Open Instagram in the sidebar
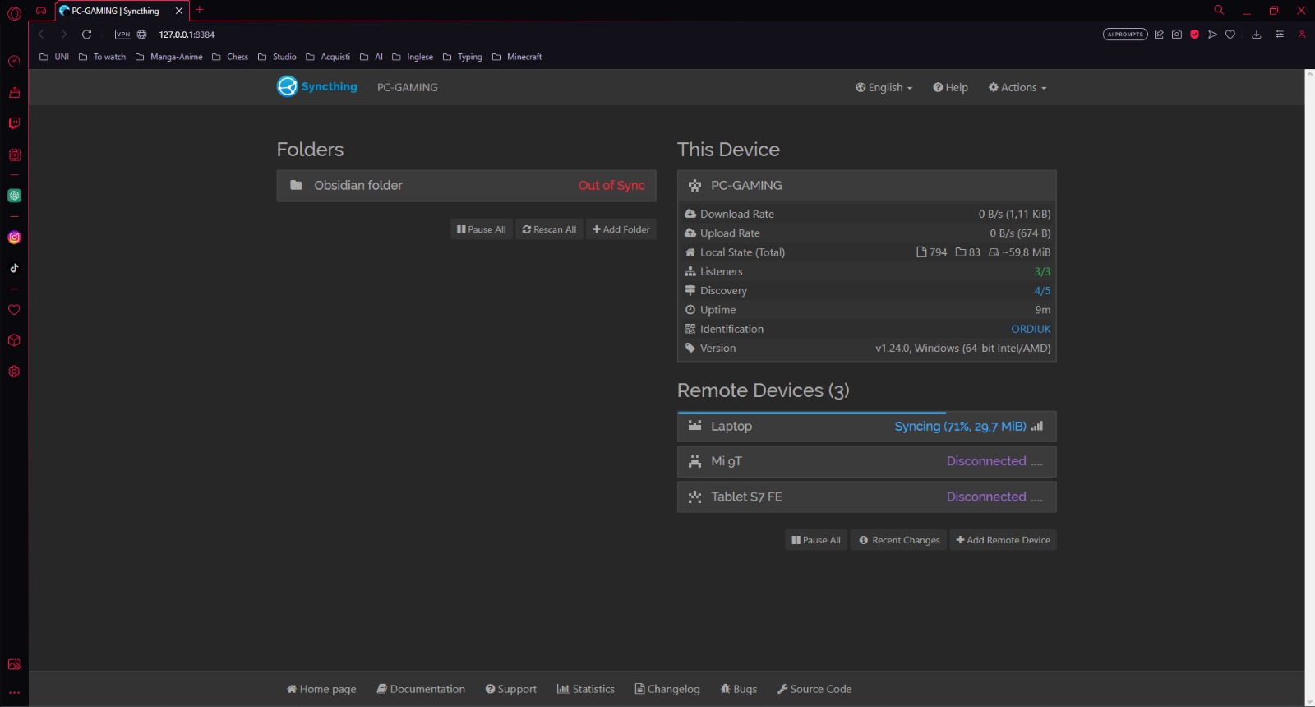The width and height of the screenshot is (1315, 707). 14,238
